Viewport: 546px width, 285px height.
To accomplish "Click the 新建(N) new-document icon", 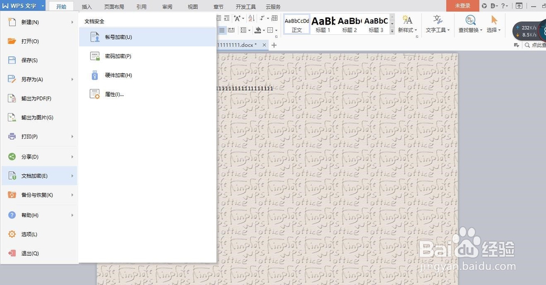I will pyautogui.click(x=12, y=22).
